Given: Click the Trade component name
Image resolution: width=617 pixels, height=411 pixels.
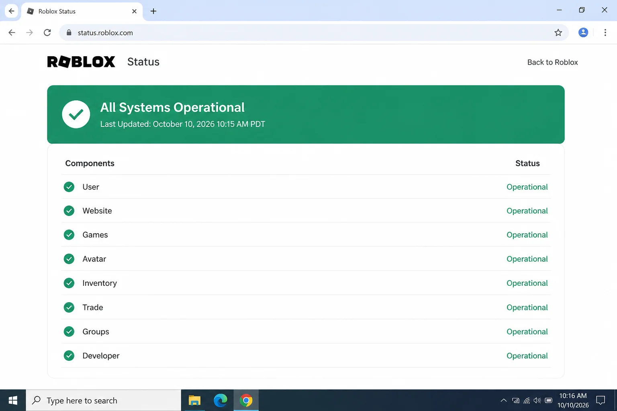Looking at the screenshot, I should pos(93,307).
